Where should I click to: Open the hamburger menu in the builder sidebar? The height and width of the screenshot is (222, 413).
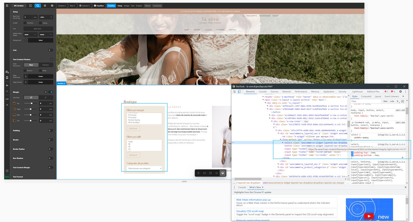click(7, 6)
